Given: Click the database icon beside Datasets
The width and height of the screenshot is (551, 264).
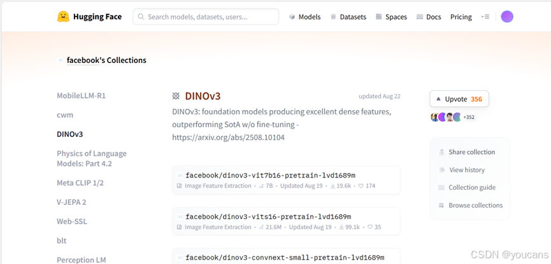Looking at the screenshot, I should pos(333,17).
